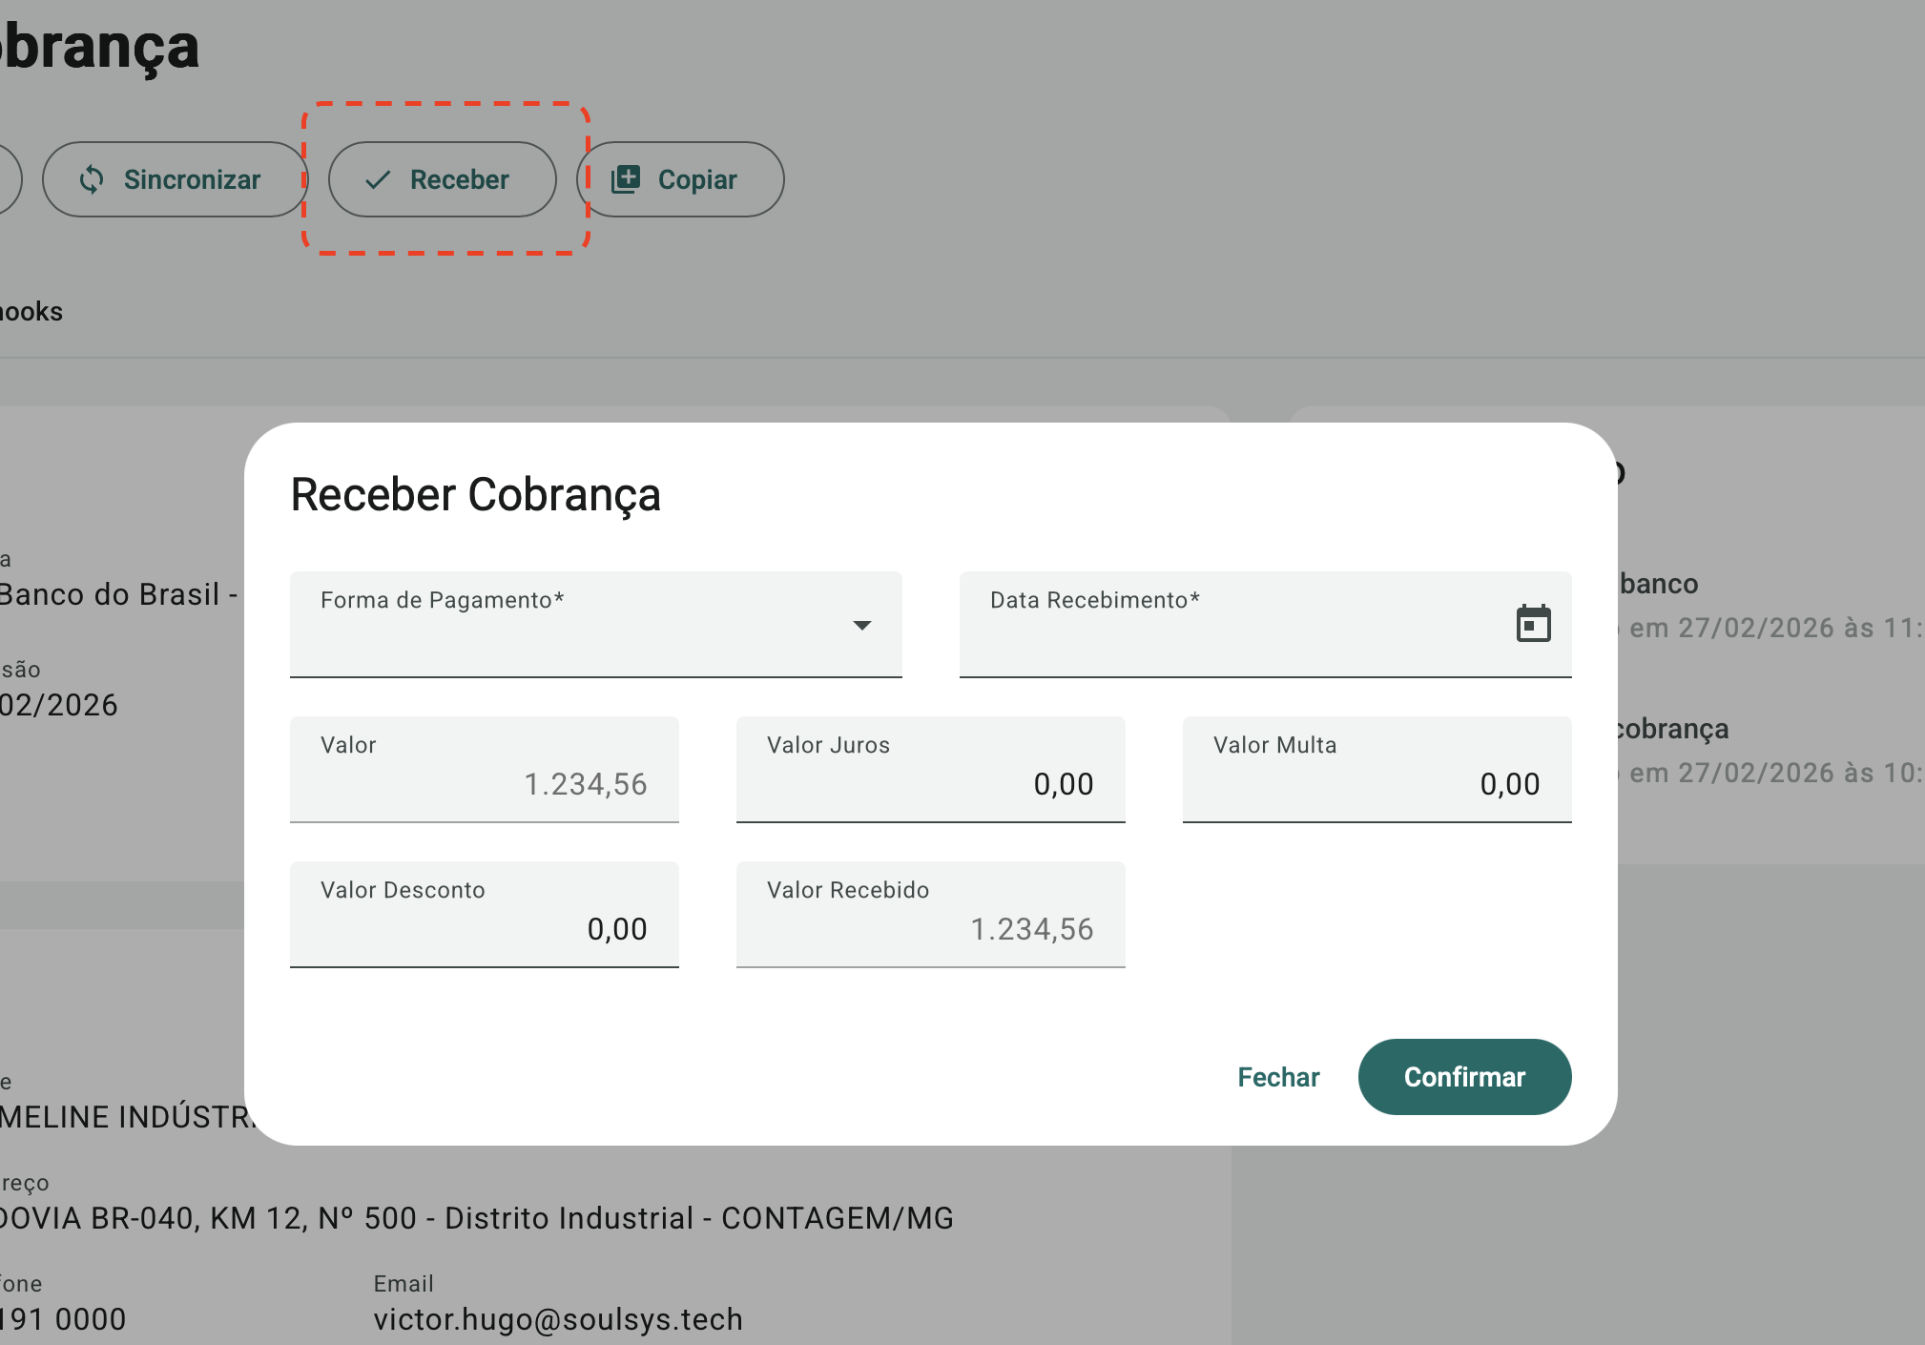Screen dimensions: 1925x1345
Task: Select the Receber Cobrança dialog title
Action: pyautogui.click(x=475, y=494)
